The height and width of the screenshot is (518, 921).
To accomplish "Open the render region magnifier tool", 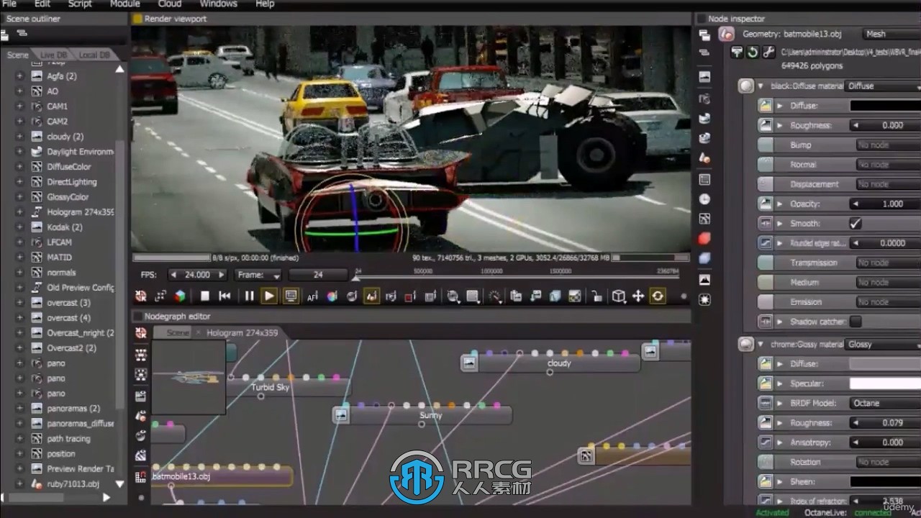I will point(453,296).
